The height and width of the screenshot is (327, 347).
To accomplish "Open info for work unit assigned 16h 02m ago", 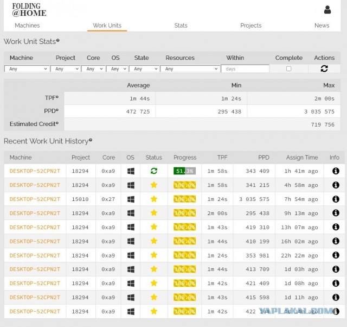I will pyautogui.click(x=336, y=241).
